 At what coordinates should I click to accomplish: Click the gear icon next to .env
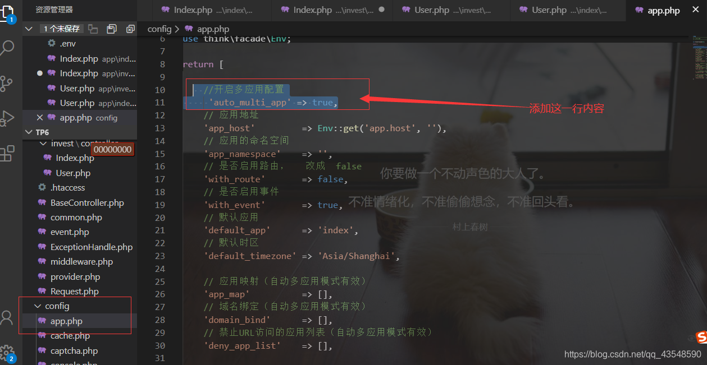pos(52,43)
